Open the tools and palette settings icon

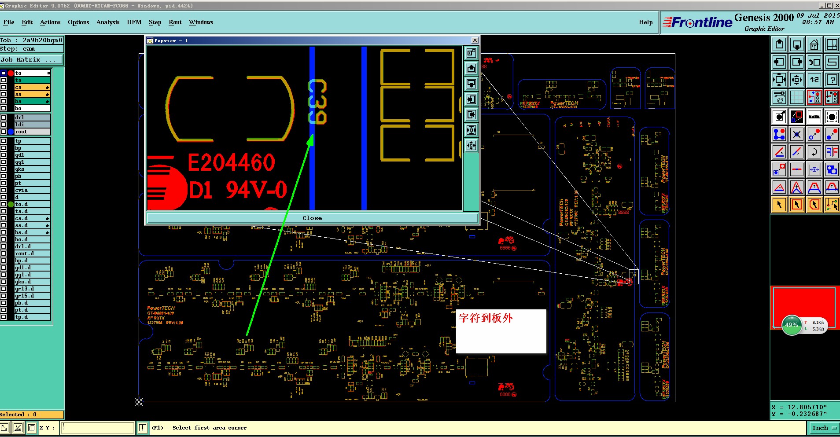[x=779, y=97]
